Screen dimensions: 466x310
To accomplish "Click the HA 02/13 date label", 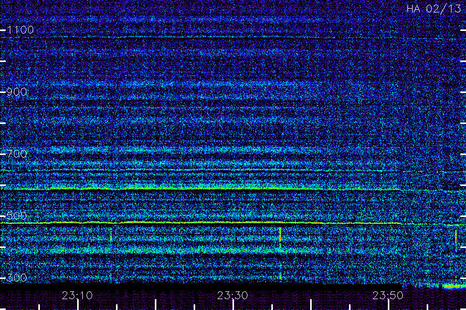I will (433, 9).
